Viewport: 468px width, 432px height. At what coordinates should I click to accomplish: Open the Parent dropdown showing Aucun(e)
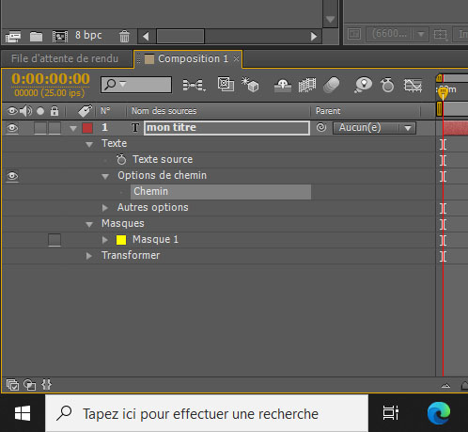(374, 128)
